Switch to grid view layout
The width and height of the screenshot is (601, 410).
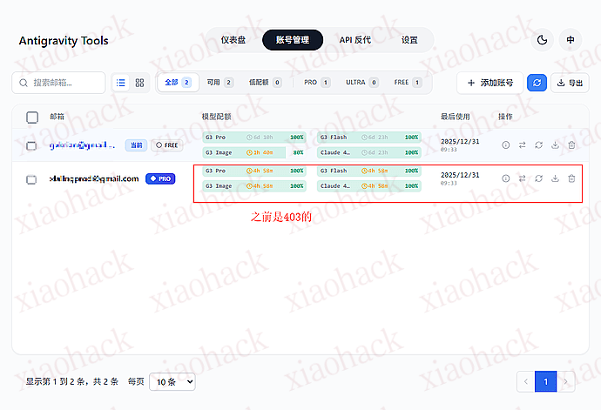tap(140, 83)
